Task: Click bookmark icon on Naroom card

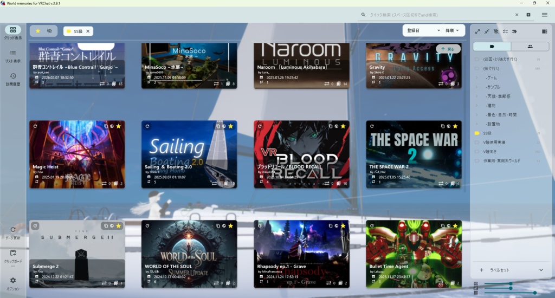Action: click(338, 84)
